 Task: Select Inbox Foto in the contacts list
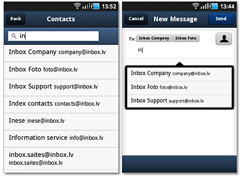(x=61, y=70)
